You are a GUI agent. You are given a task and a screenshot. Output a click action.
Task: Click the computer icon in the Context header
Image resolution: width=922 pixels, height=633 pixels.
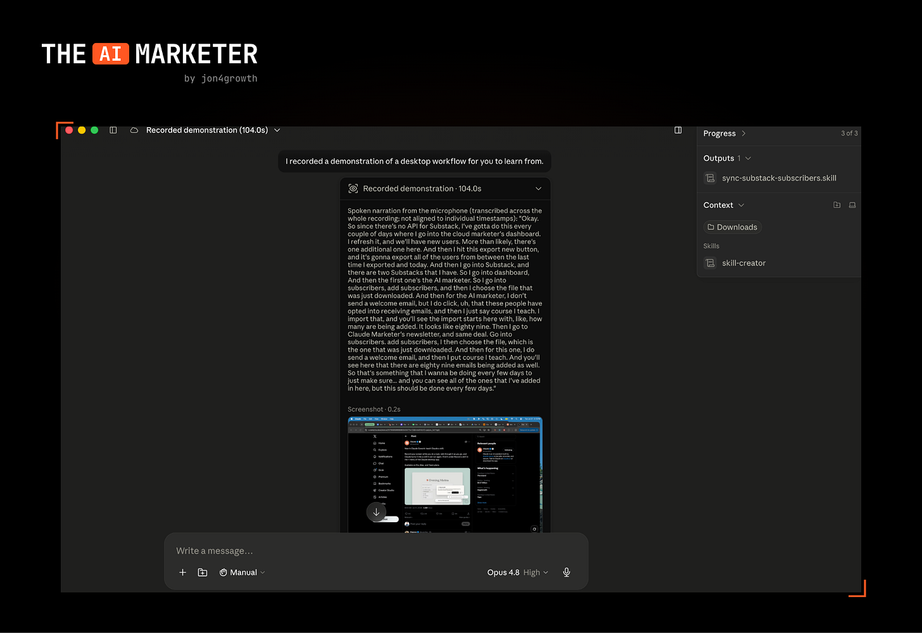tap(852, 205)
